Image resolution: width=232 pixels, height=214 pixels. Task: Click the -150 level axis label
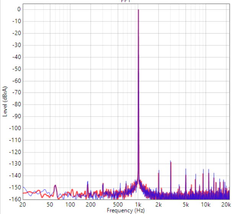[15, 188]
